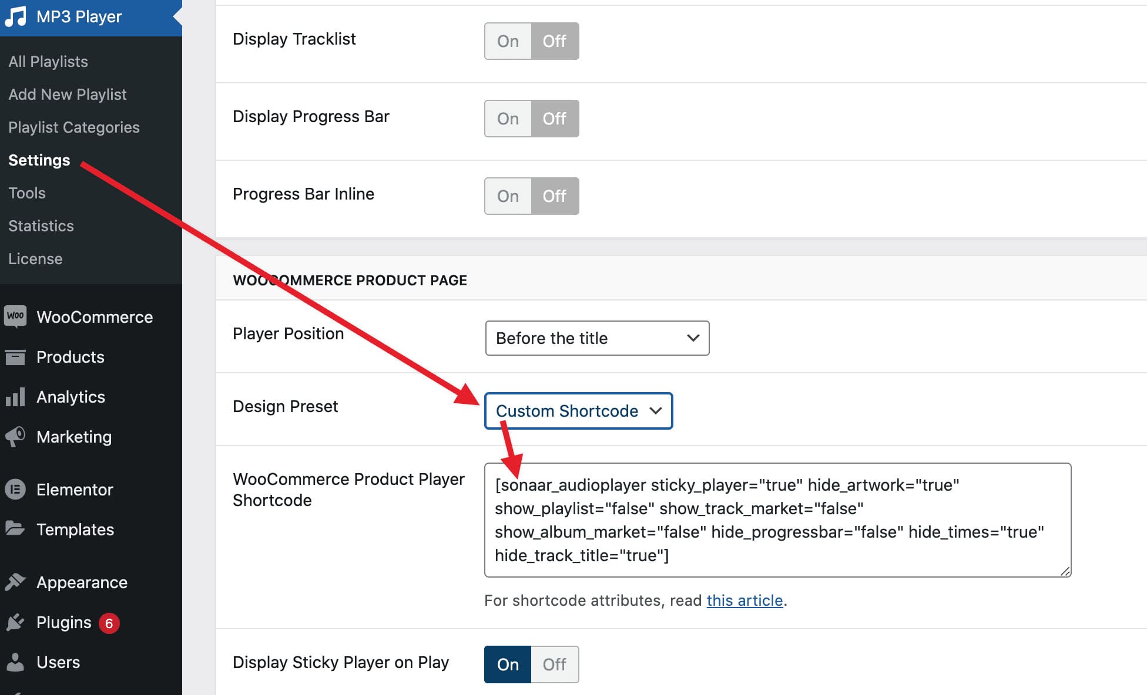Open WooCommerce admin menu

pos(91,317)
